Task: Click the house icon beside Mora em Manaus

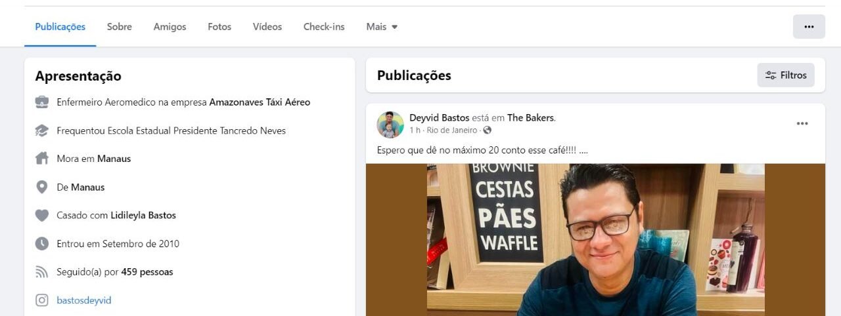Action: [x=42, y=159]
